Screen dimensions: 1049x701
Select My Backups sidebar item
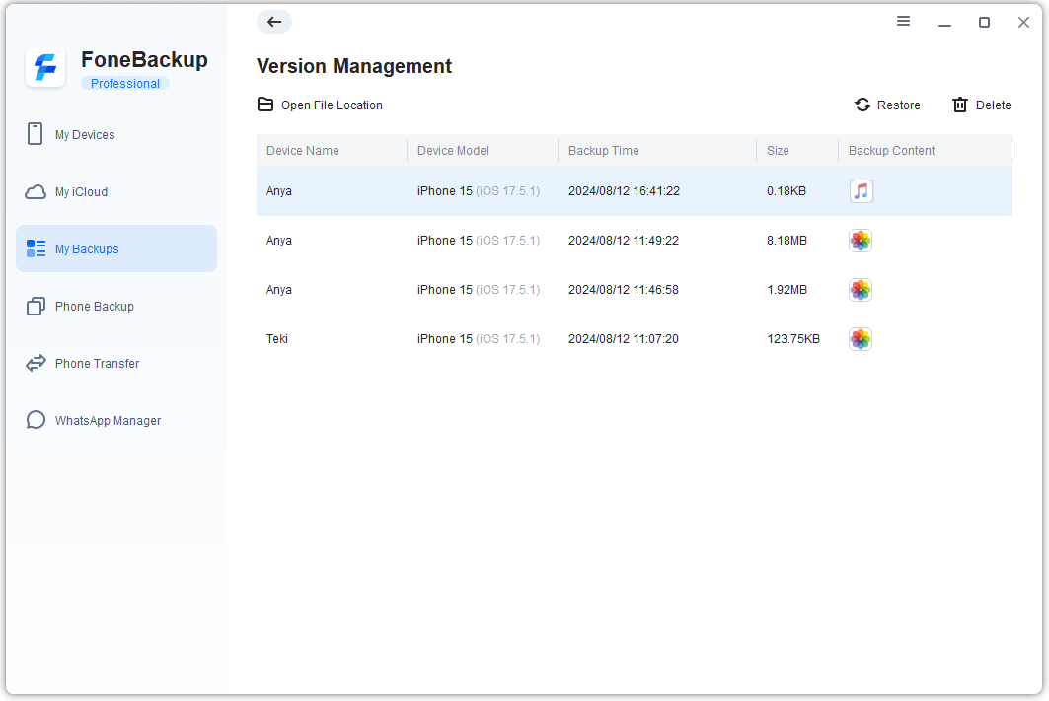(87, 249)
